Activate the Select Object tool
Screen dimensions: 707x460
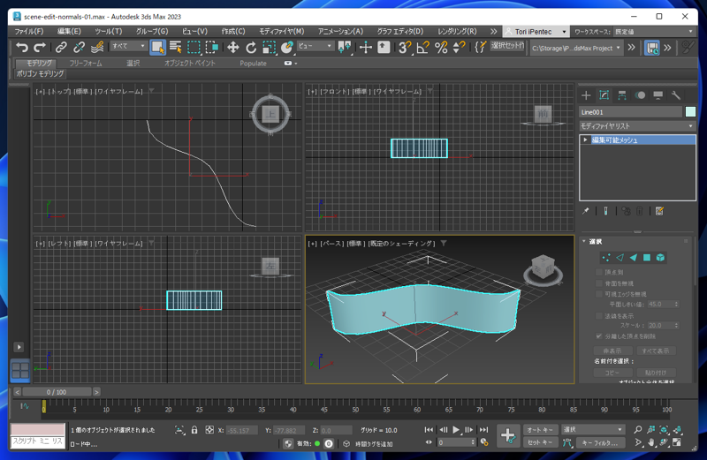(157, 48)
